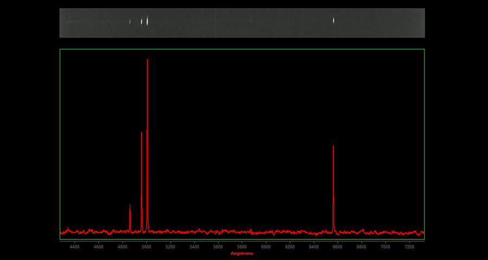Viewport: 488px width, 260px height.
Task: Click the 4600 tick label on the axis
Action: pos(99,246)
